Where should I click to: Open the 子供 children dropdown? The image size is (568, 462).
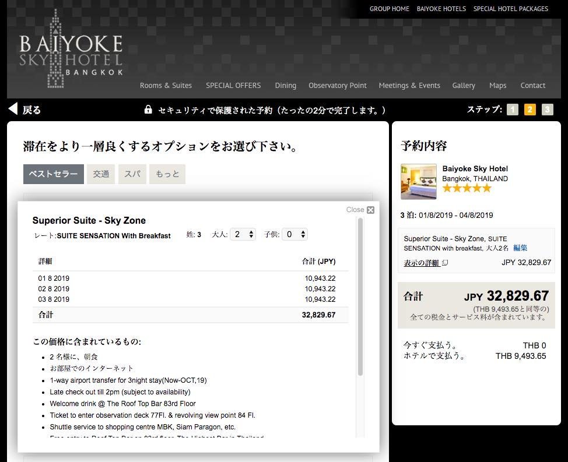click(295, 234)
